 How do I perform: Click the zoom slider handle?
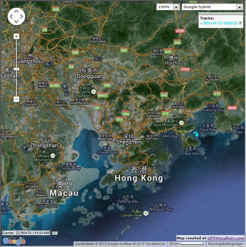click(16, 69)
